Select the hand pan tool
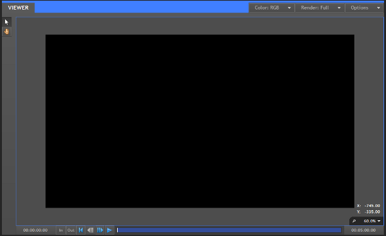 7,32
